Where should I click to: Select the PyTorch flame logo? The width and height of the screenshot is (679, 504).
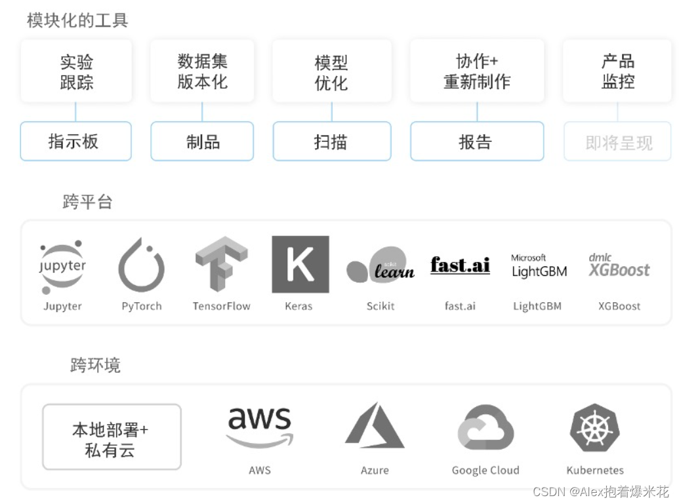142,265
